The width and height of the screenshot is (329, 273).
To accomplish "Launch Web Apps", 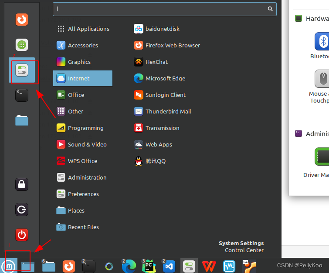I will coord(153,144).
